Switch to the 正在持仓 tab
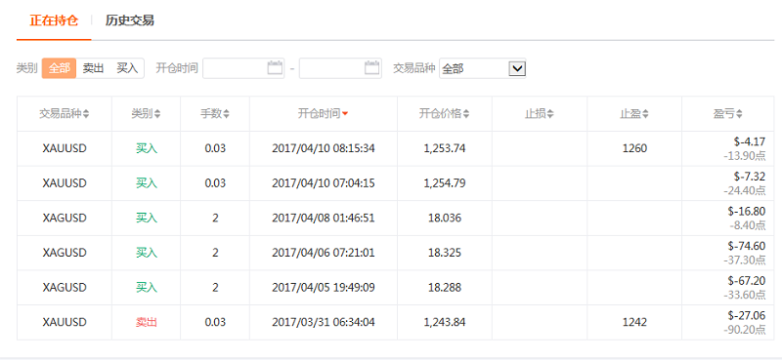Image resolution: width=782 pixels, height=360 pixels. click(x=54, y=20)
